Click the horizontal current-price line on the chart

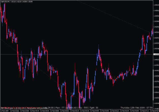pos(77,54)
